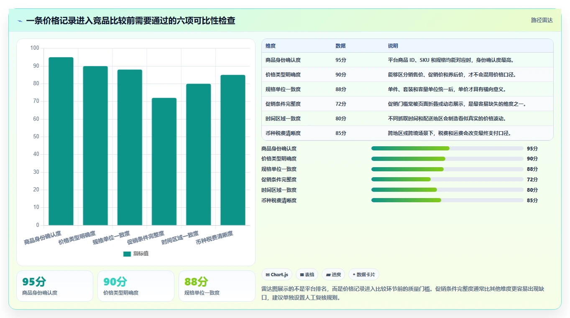Select the 表格 tag chip
Screen dimensions: 570x318
click(x=307, y=275)
